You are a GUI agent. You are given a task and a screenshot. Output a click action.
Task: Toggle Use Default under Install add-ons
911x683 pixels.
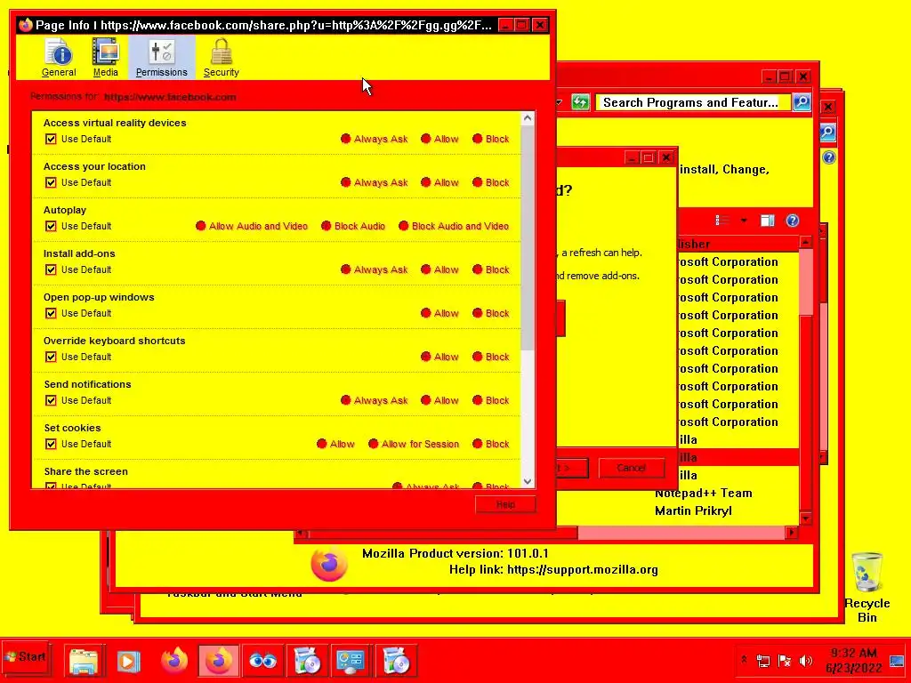coord(51,269)
